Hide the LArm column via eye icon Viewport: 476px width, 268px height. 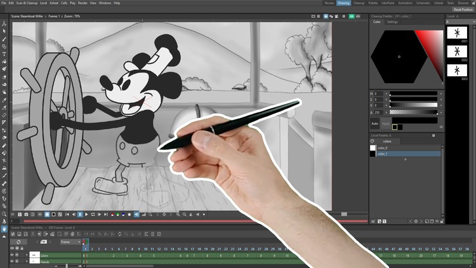point(12,255)
